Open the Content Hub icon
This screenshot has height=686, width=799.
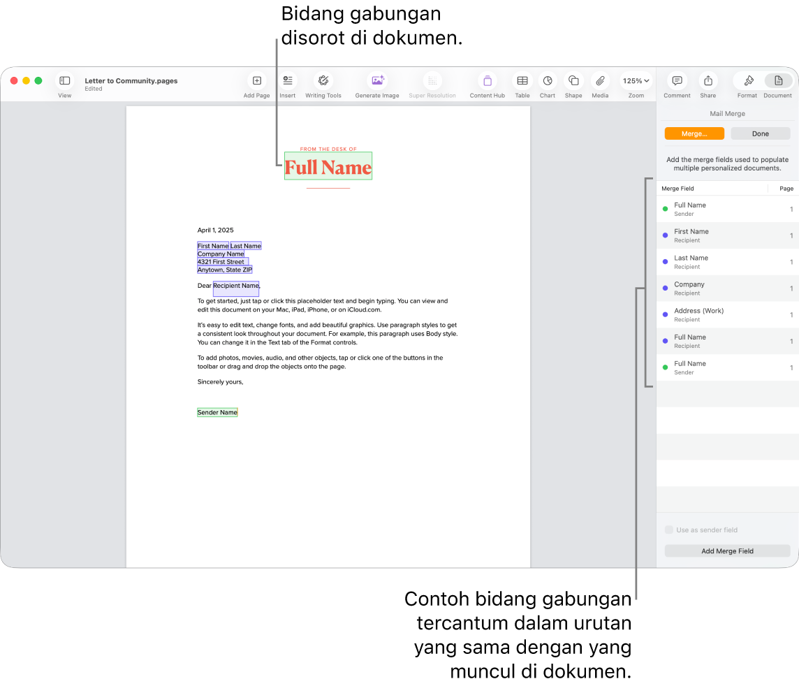pos(487,80)
